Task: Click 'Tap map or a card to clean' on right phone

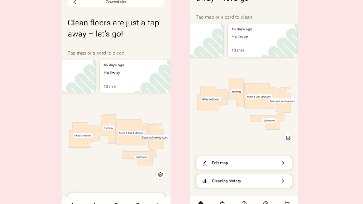Action: point(224,17)
